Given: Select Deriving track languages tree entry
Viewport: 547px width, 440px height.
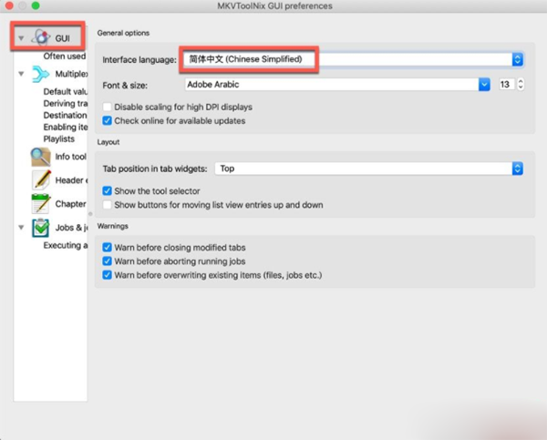Looking at the screenshot, I should [x=66, y=103].
